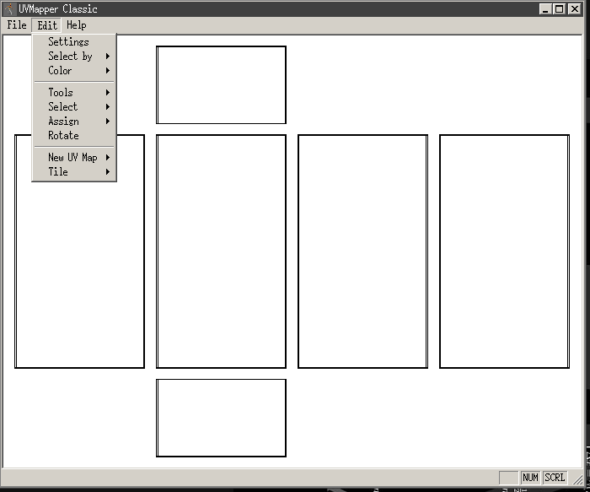Expand the Color submenu
Screen dimensions: 590x492
[74, 70]
